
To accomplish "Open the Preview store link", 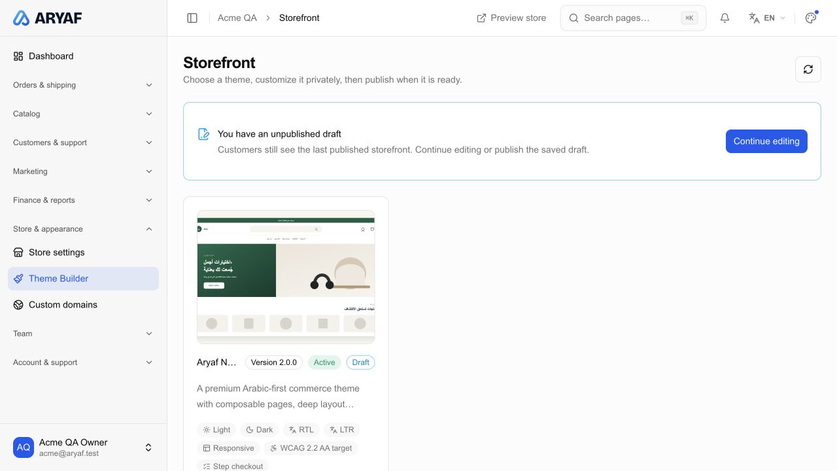I will (x=511, y=18).
